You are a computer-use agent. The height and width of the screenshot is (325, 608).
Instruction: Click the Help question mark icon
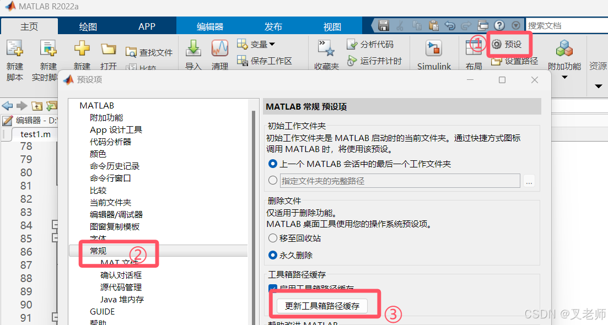[x=499, y=25]
